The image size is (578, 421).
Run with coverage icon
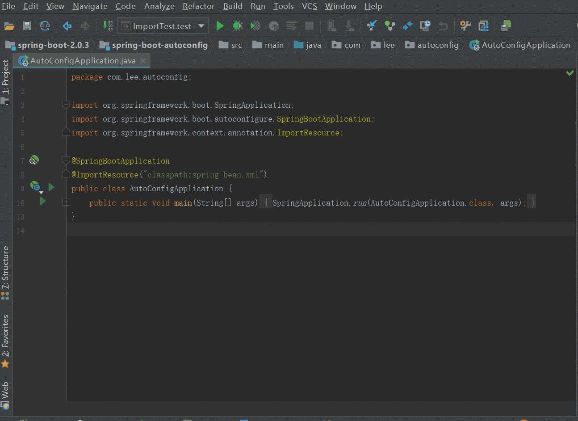[x=255, y=26]
